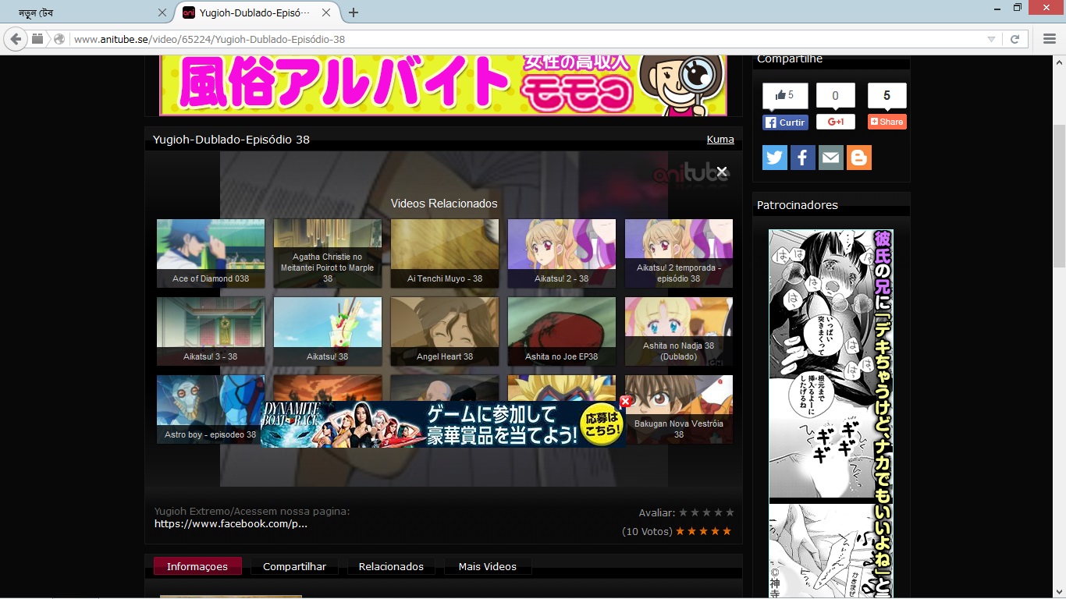The height and width of the screenshot is (599, 1066).
Task: Switch to the নতুন টেব browser tab
Action: click(86, 12)
